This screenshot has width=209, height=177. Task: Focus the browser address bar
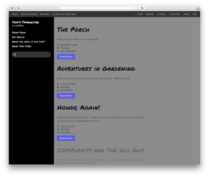click(99, 8)
